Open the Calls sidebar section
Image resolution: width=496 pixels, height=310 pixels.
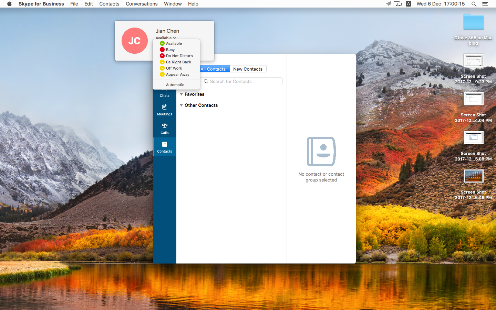tap(165, 128)
